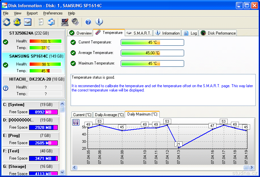Open the monitor configuration toolbar icon
This screenshot has width=260, height=177.
coord(65,22)
